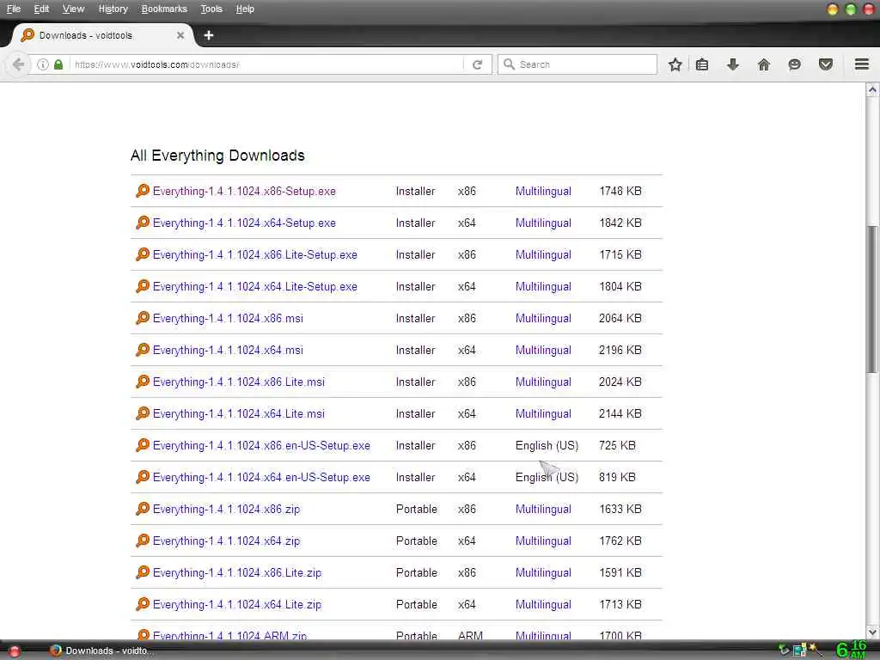Open the chat bubble toolbar icon
880x660 pixels.
point(794,64)
